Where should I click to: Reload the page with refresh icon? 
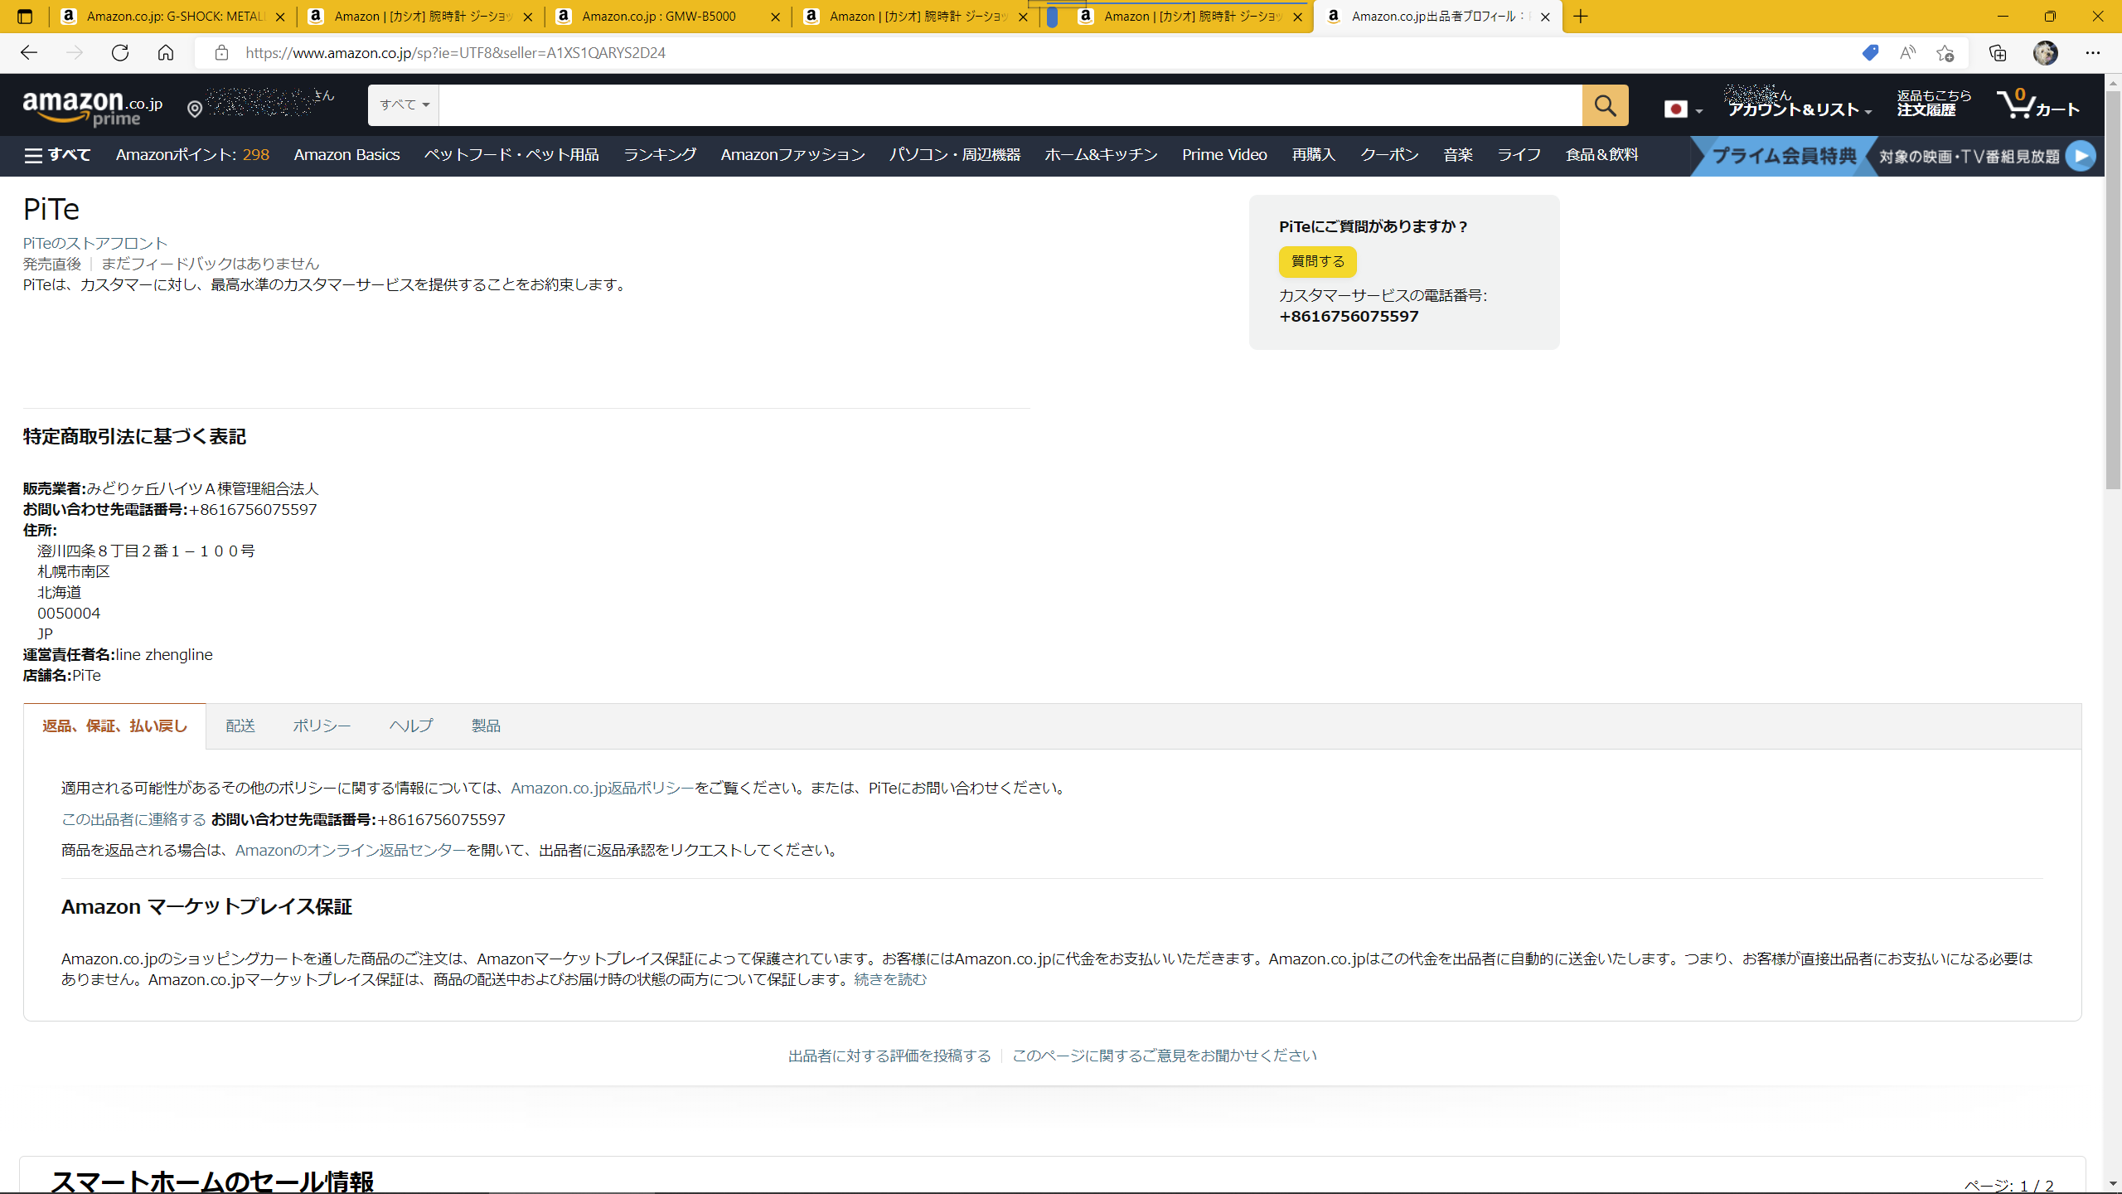tap(120, 53)
